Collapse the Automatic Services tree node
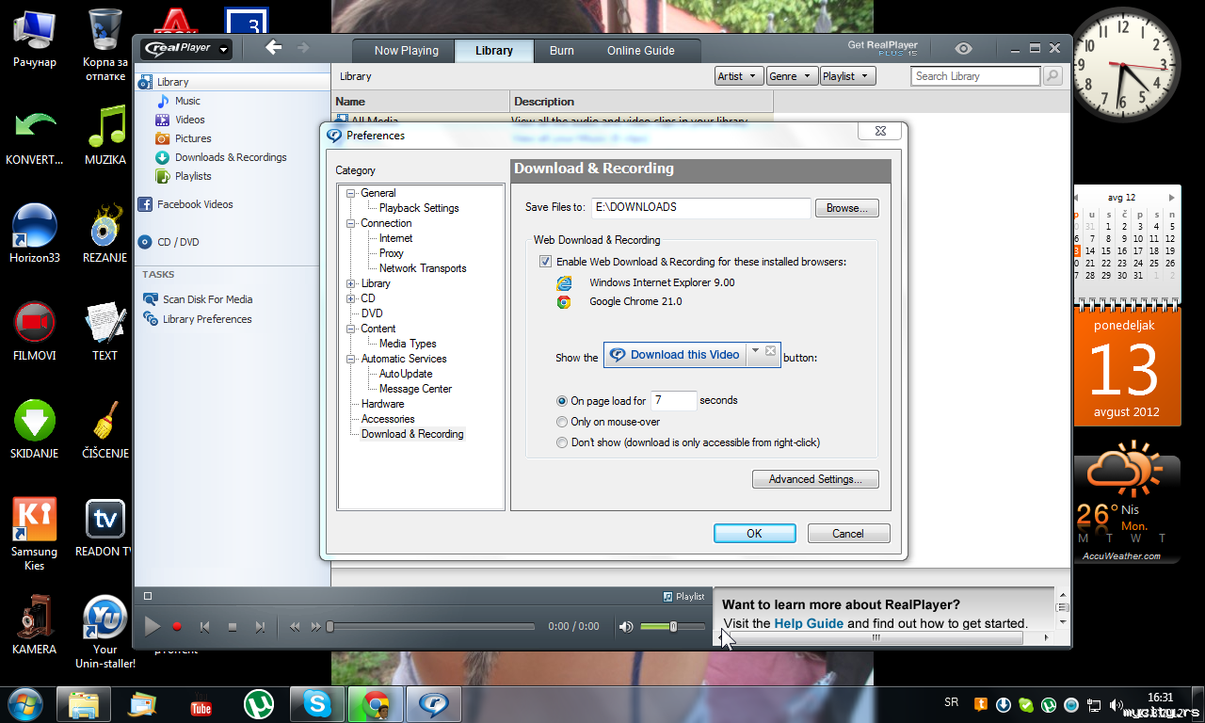Screen dimensions: 1205x723 [x=351, y=359]
